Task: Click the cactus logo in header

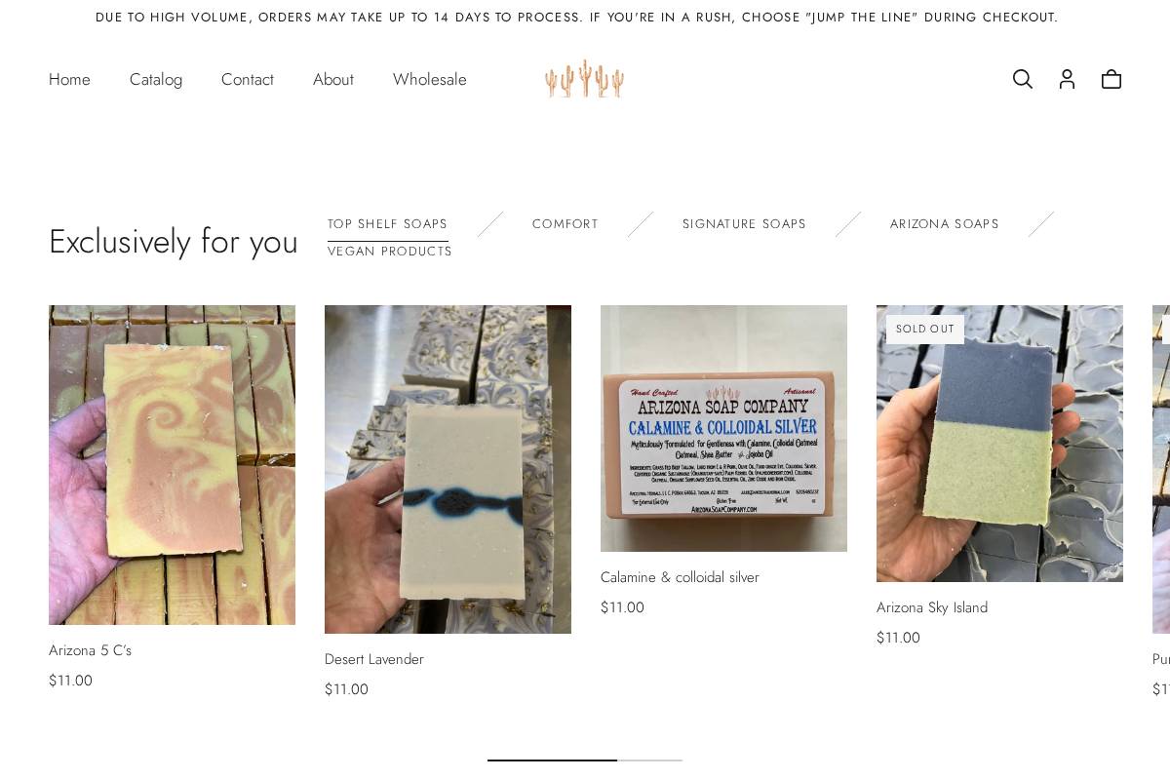Action: pos(584,79)
